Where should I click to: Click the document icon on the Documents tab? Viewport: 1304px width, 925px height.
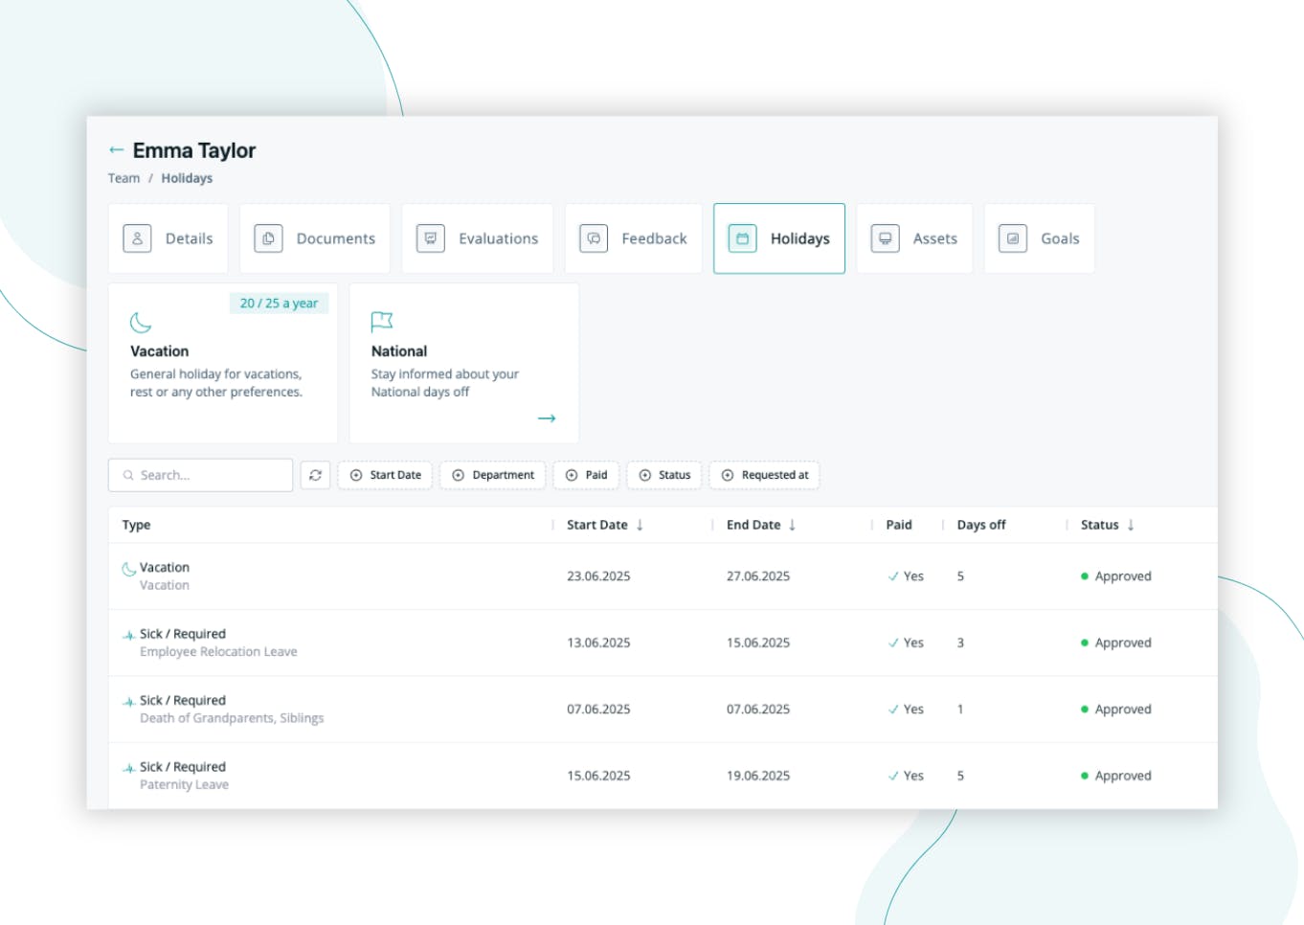point(266,237)
